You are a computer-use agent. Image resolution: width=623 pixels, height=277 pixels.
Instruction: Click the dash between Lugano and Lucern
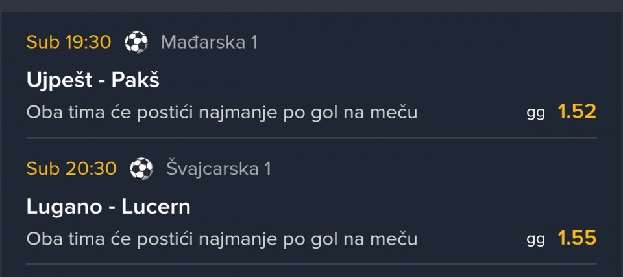tap(112, 208)
